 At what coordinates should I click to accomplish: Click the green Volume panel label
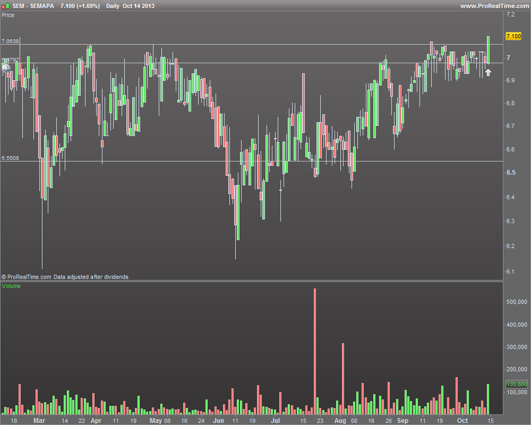11,286
